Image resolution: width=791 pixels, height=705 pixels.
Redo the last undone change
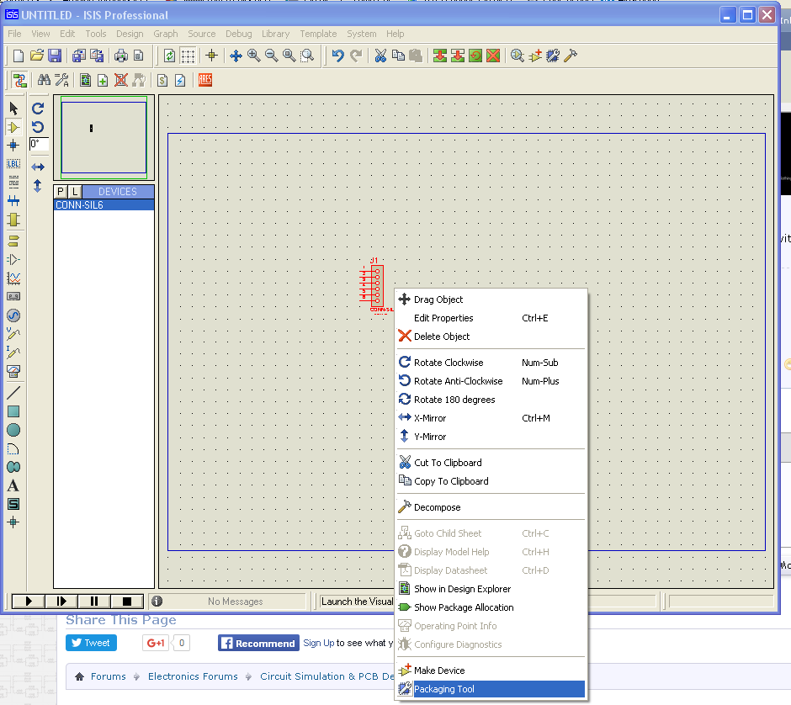pos(356,56)
